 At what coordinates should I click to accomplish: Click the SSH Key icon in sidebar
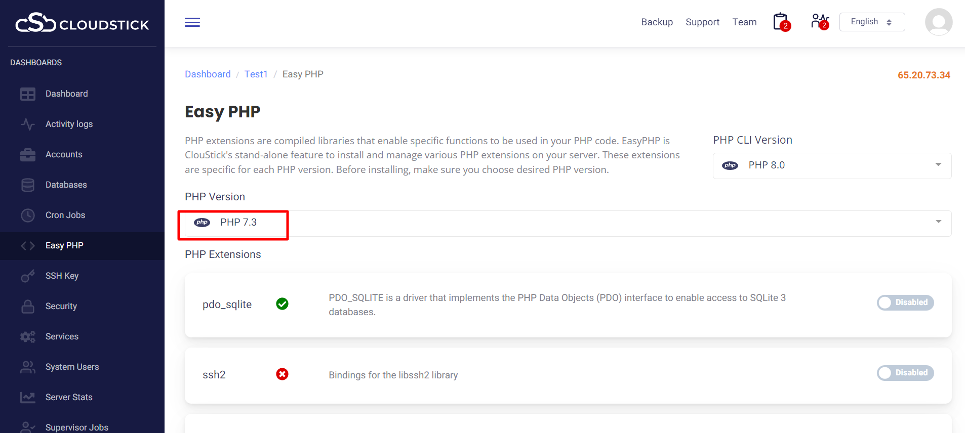coord(28,276)
